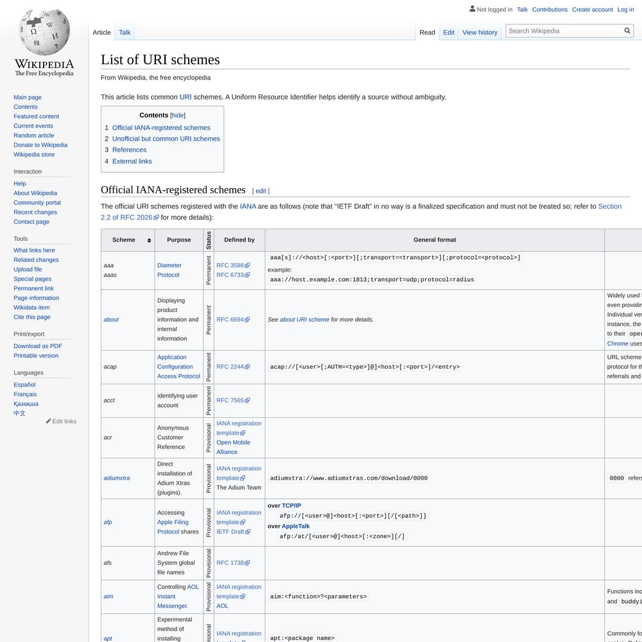Edit the Official IANA-registered schemes section
Image resolution: width=642 pixels, height=642 pixels.
tap(261, 191)
